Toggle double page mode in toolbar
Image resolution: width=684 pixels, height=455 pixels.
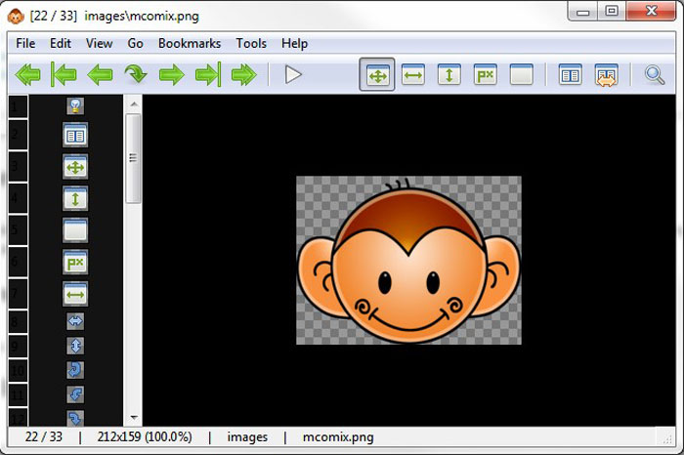[x=570, y=74]
